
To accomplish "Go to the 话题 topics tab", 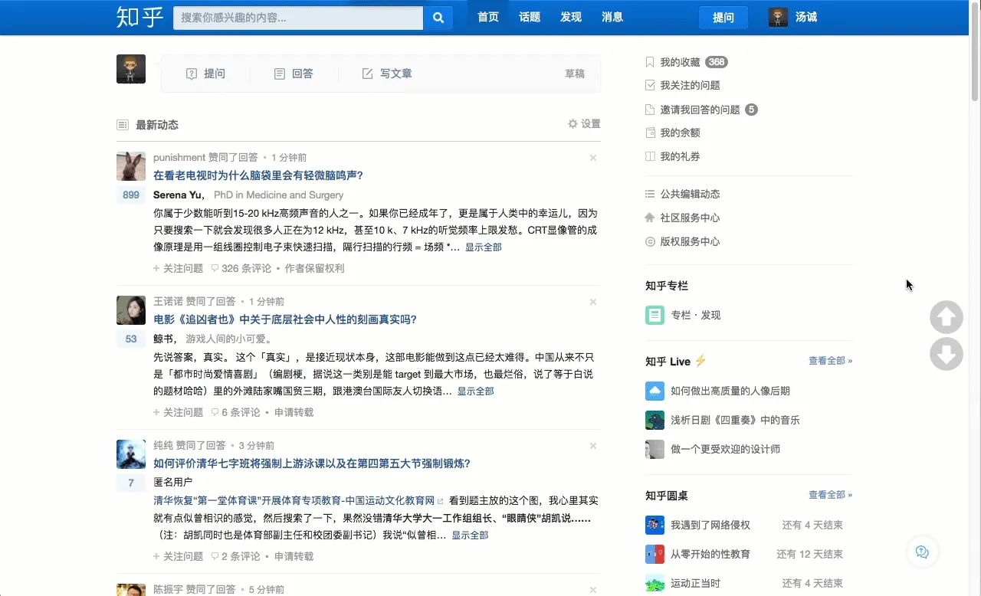I will coord(529,18).
